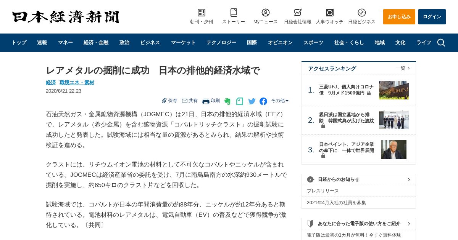Open the ライフ section

coord(424,43)
